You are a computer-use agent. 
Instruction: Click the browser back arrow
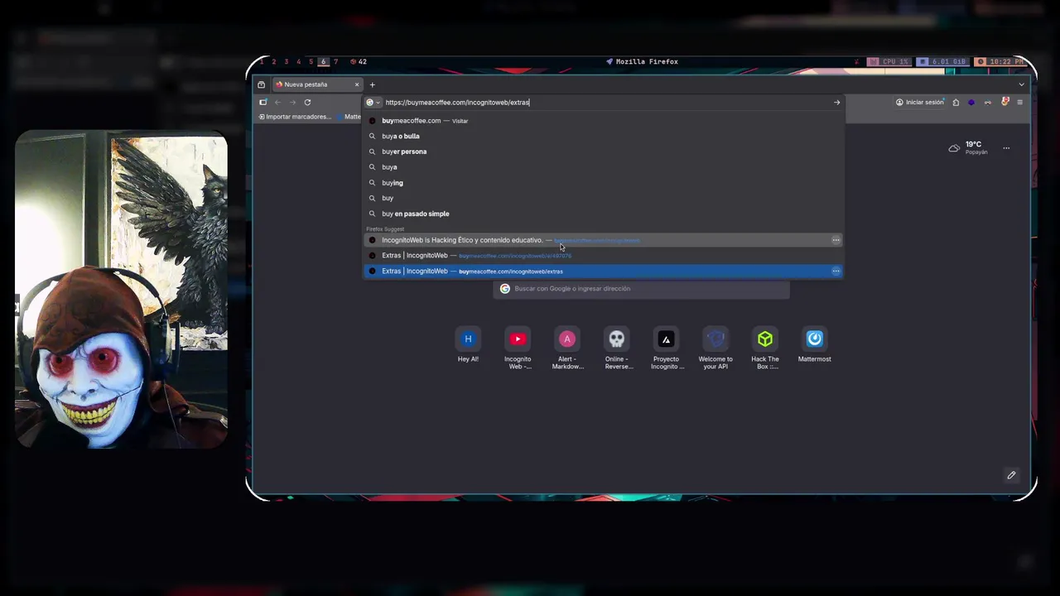(277, 103)
